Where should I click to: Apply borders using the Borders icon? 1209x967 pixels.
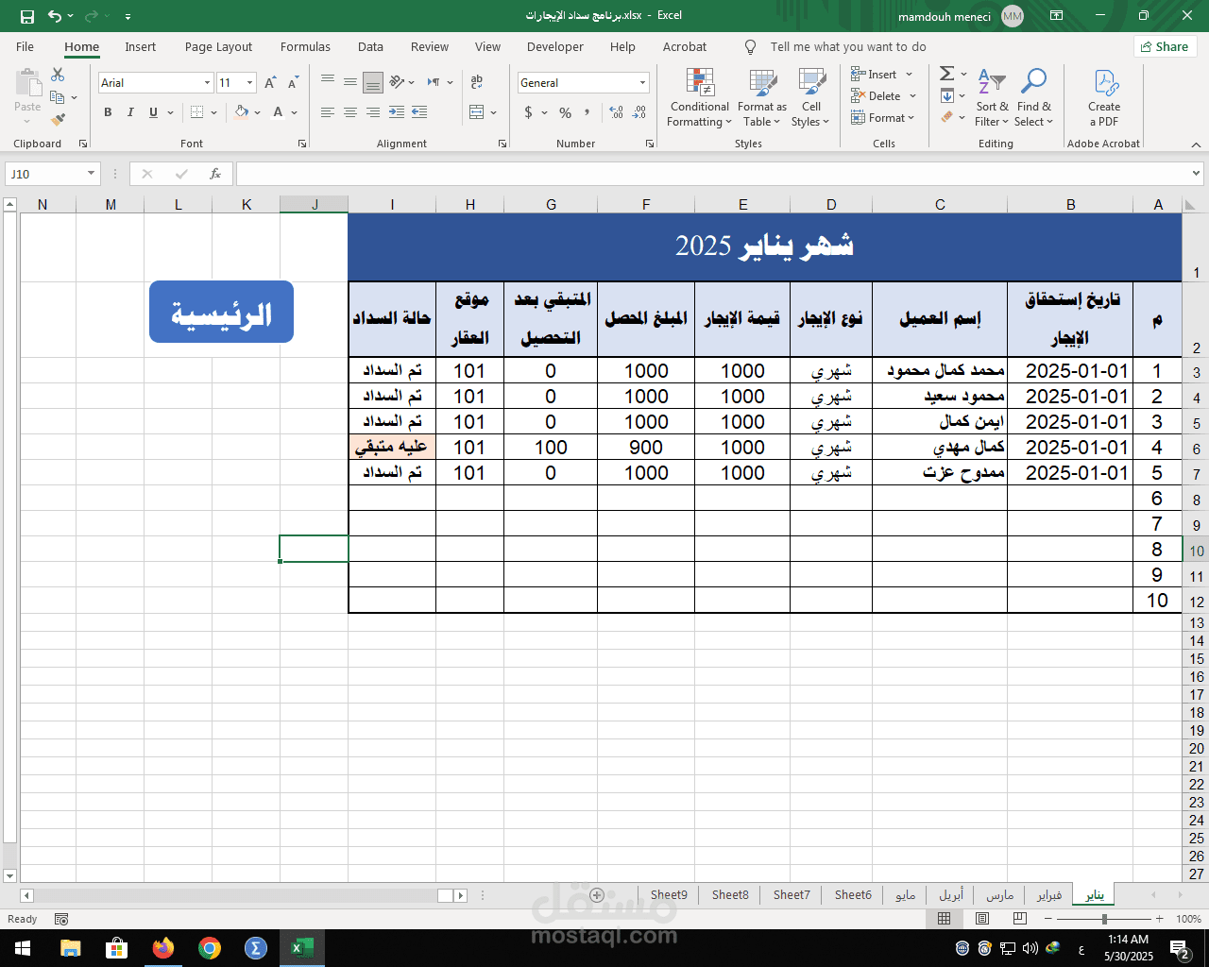tap(196, 112)
